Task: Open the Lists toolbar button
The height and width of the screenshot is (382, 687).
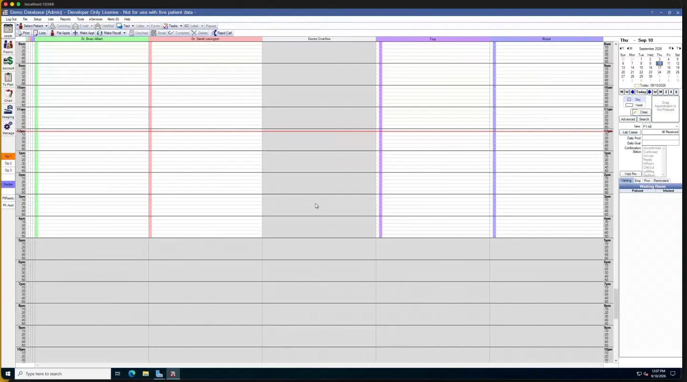Action: tap(40, 33)
